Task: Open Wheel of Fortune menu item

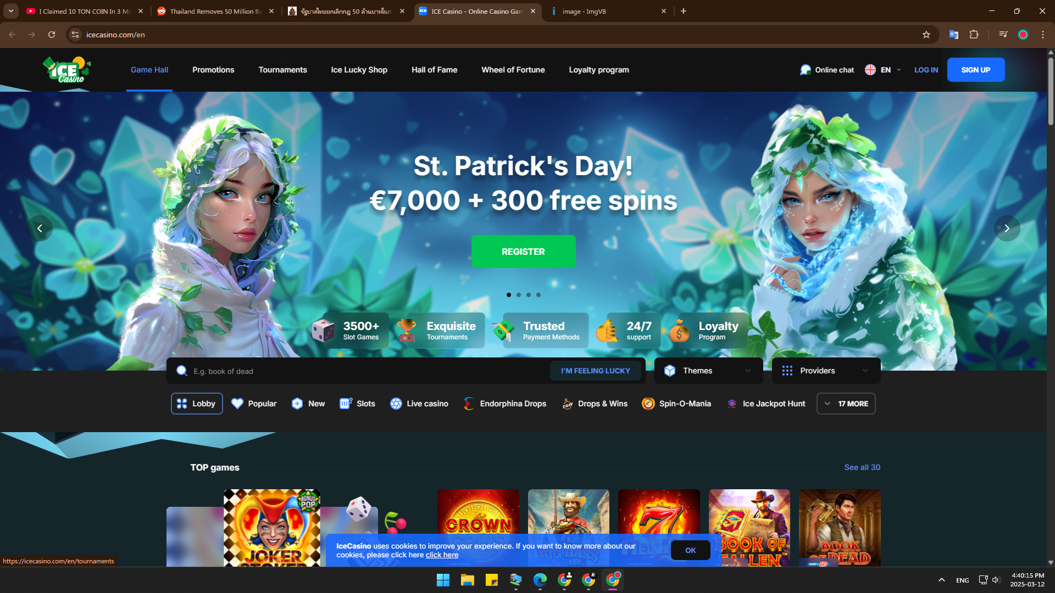Action: tap(513, 70)
